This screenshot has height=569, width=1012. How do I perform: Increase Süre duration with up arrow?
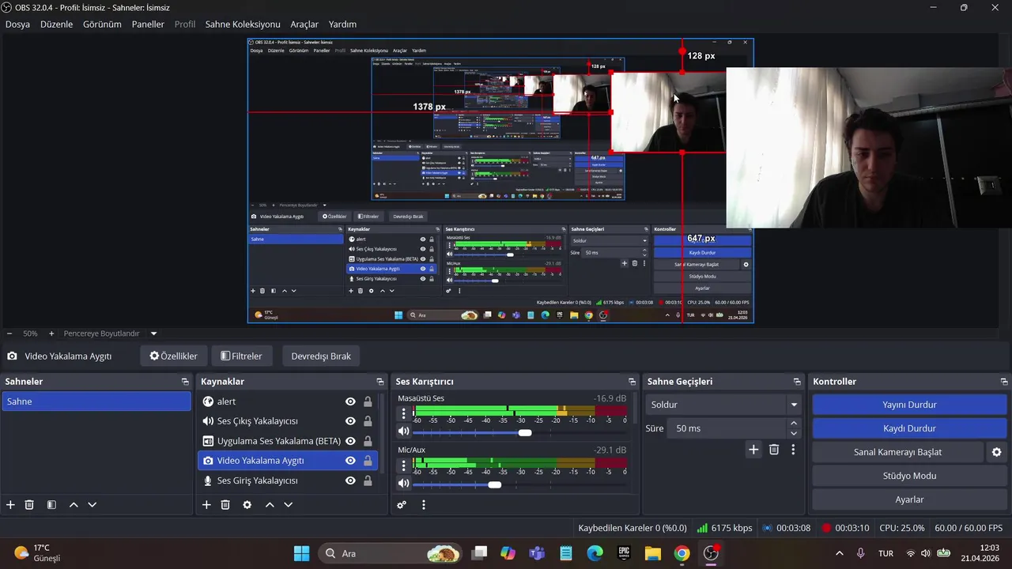tap(794, 424)
